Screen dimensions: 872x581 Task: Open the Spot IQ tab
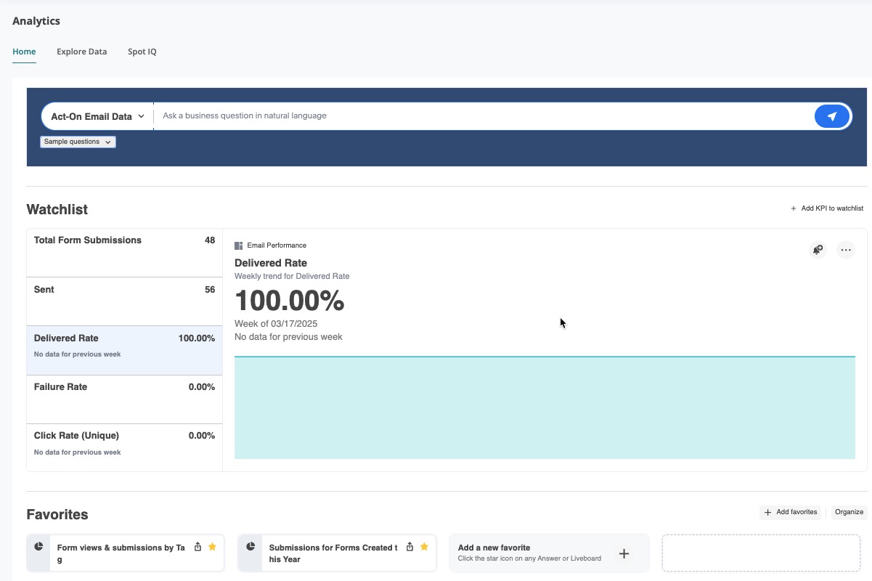tap(142, 52)
